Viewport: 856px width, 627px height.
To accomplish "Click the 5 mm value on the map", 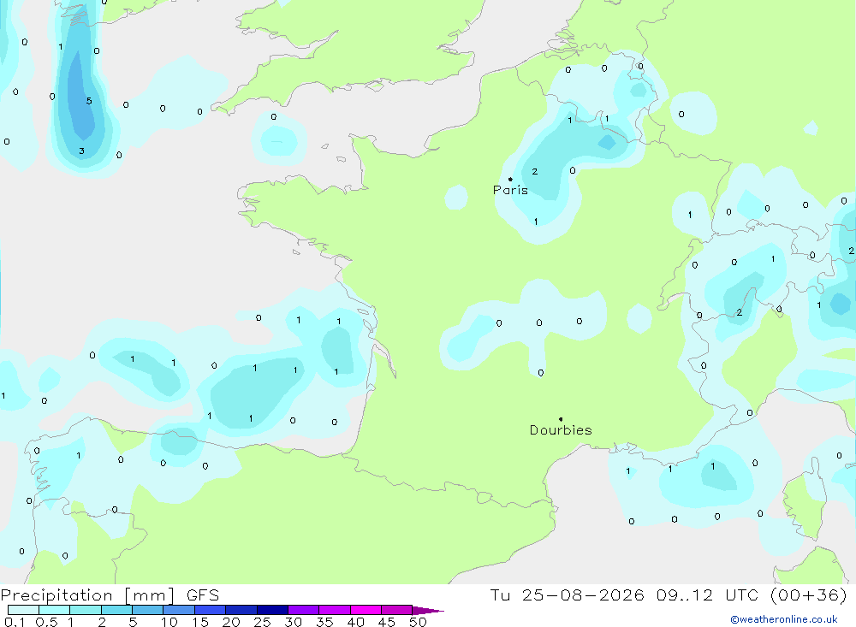I will pyautogui.click(x=89, y=101).
